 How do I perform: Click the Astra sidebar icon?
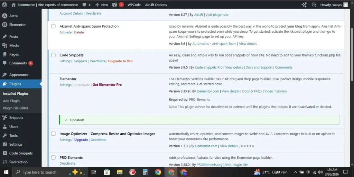[x=4, y=16]
